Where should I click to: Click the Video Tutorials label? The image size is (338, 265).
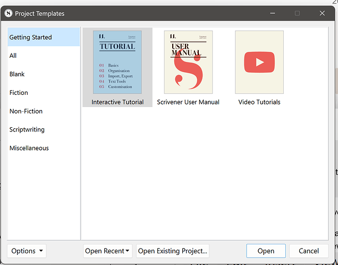[x=259, y=102]
